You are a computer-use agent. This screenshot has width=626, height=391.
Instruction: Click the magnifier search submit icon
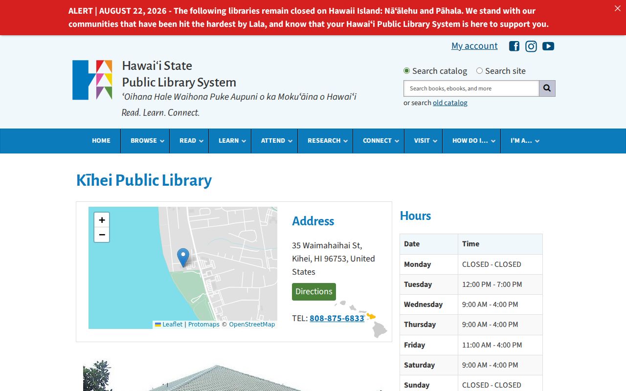click(x=547, y=88)
